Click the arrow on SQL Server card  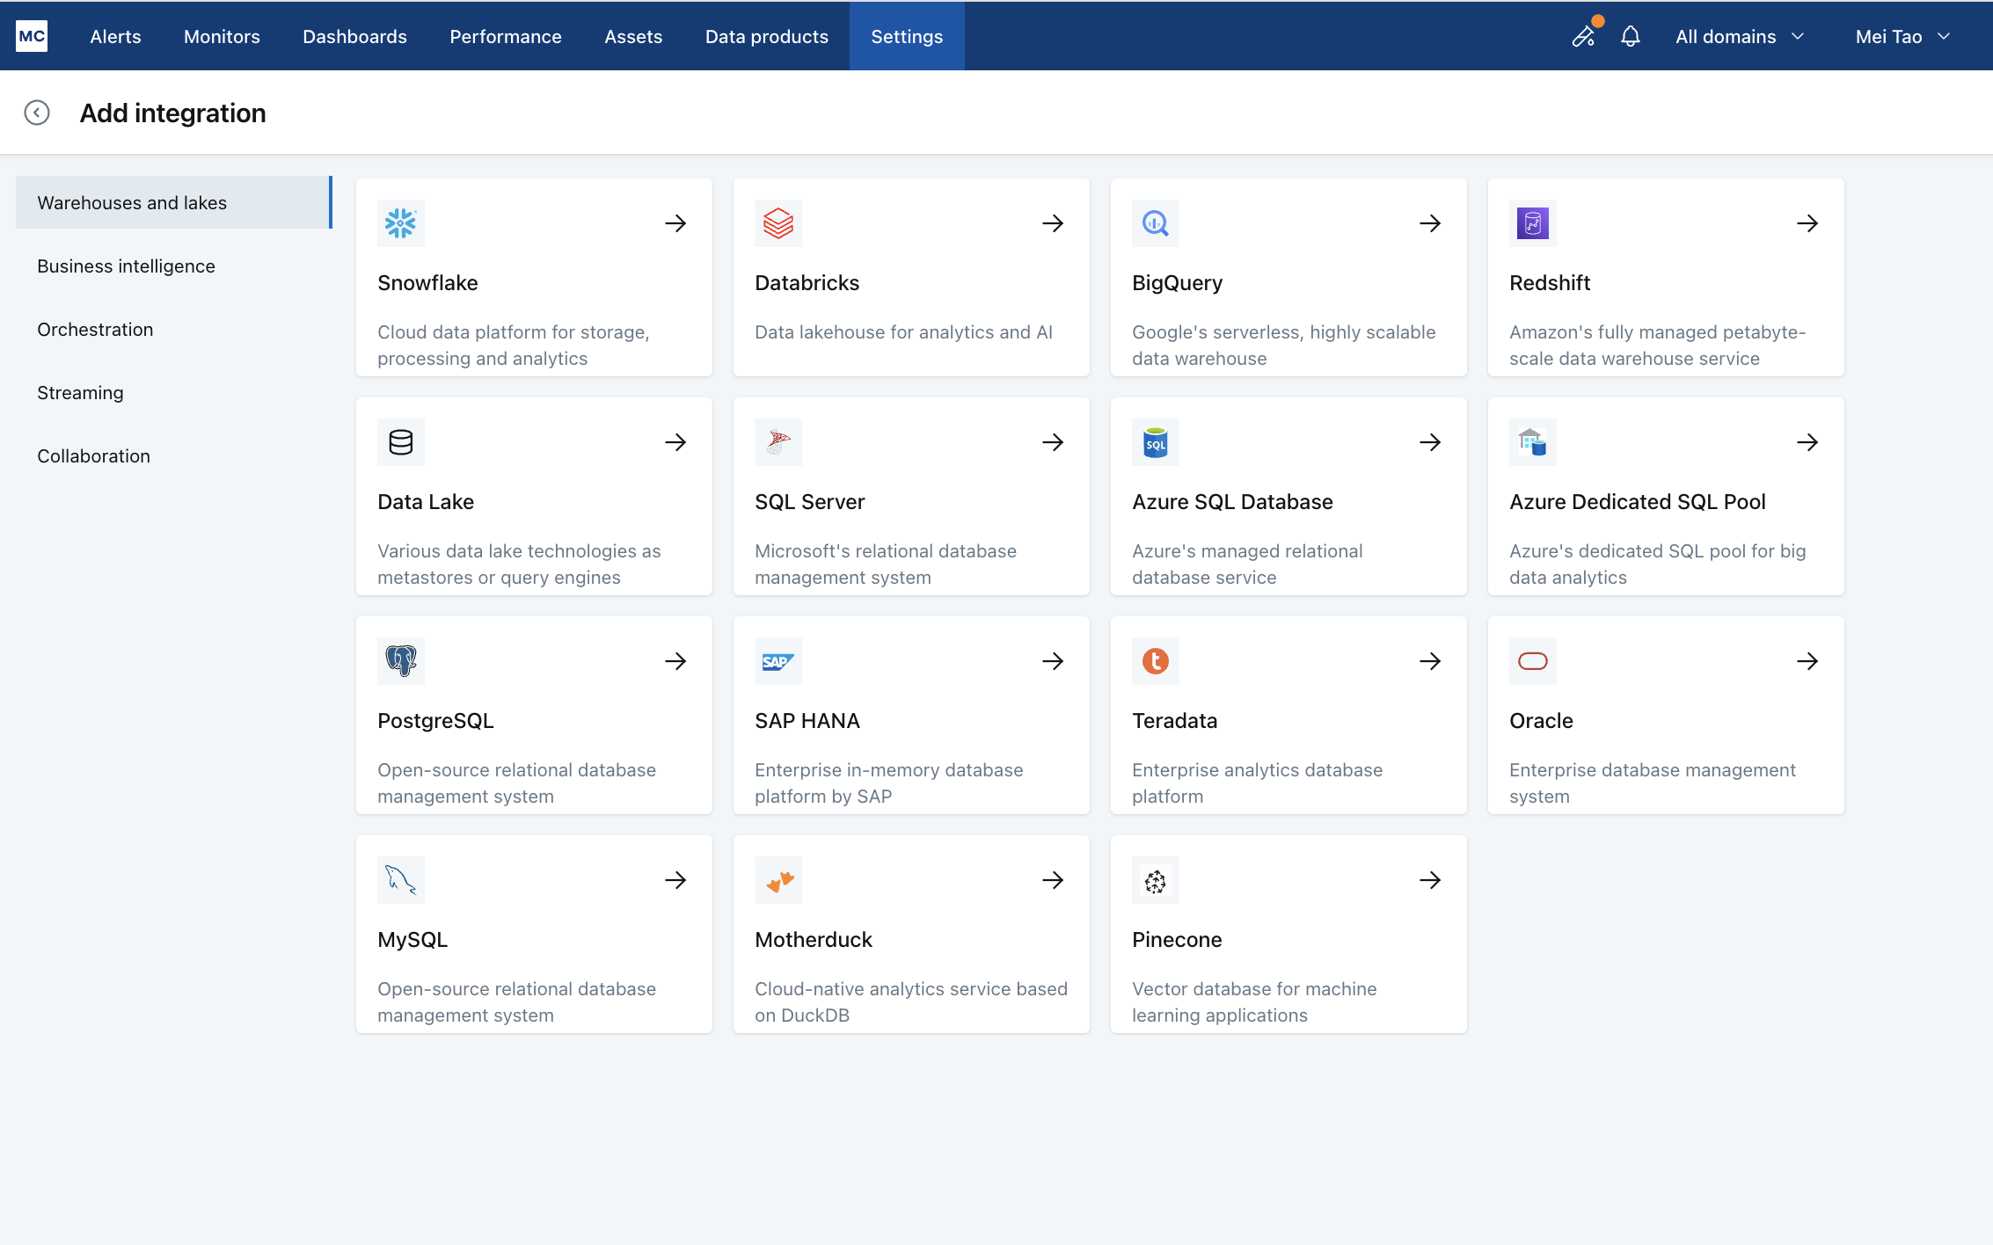point(1053,442)
